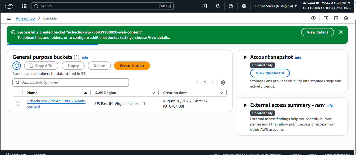Screen dimensions: 356x155
Task: Open the panel icon next to hexagon
Action: pos(336,18)
